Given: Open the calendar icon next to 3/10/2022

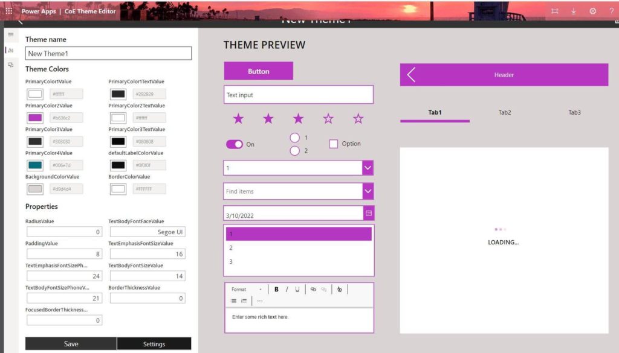Looking at the screenshot, I should [x=368, y=213].
